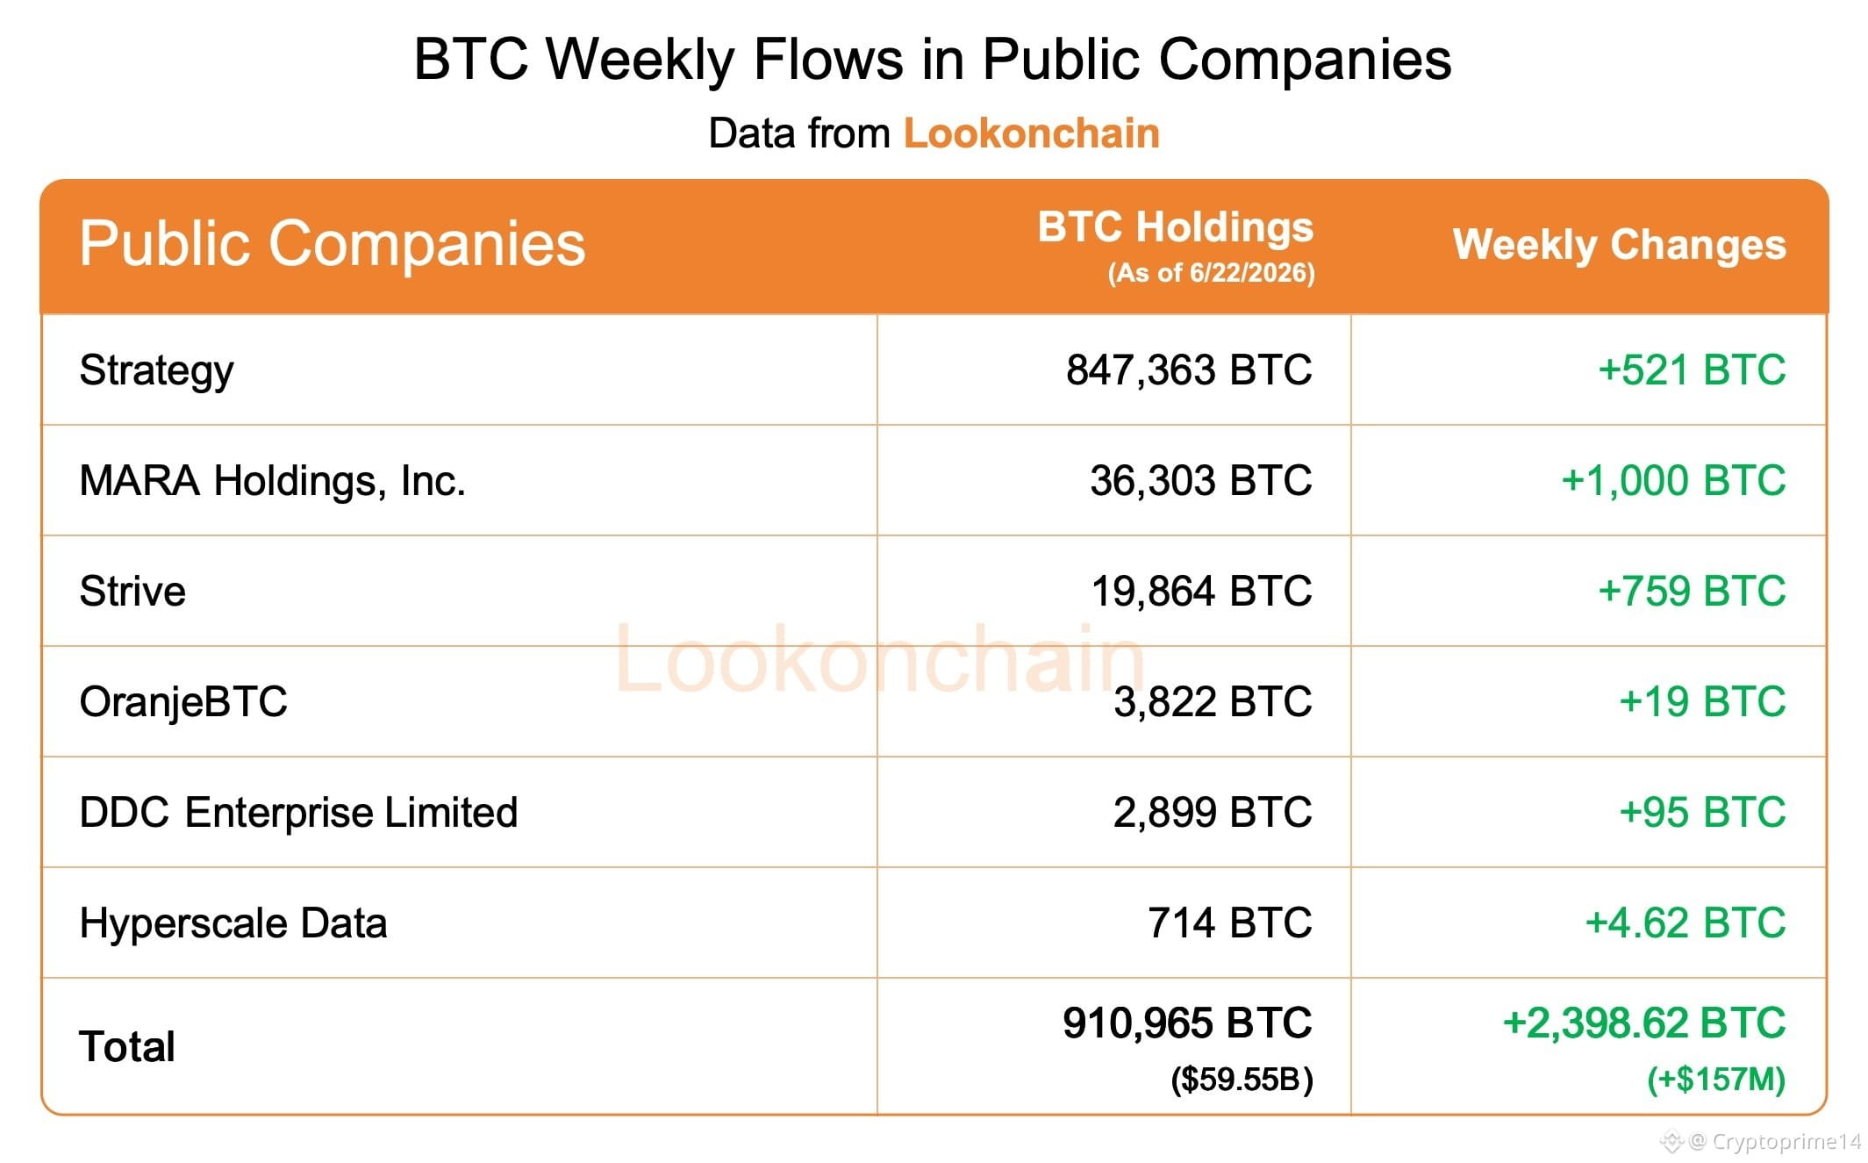The width and height of the screenshot is (1868, 1163).
Task: Select the BTC Holdings column header
Action: click(1176, 226)
